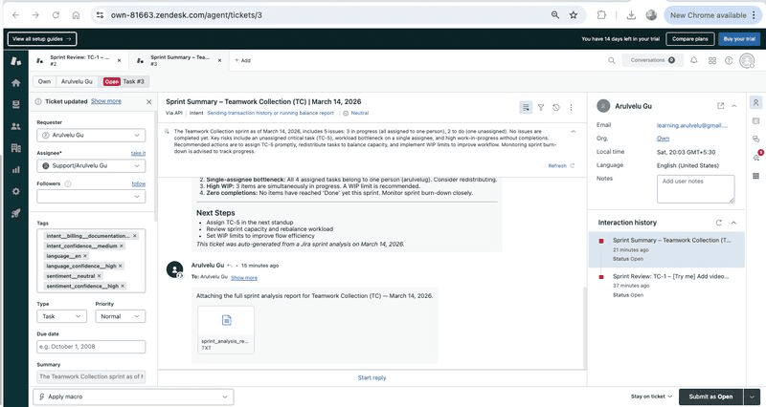766x407 pixels.
Task: Click Submit as Open button
Action: point(710,396)
